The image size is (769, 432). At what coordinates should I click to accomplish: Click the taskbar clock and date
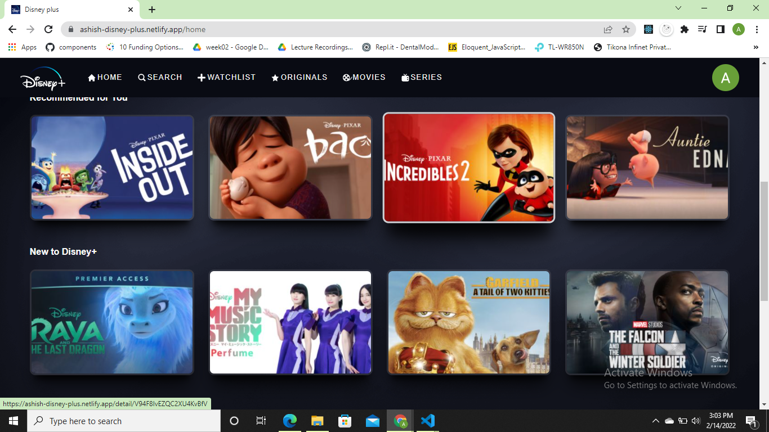pyautogui.click(x=721, y=421)
